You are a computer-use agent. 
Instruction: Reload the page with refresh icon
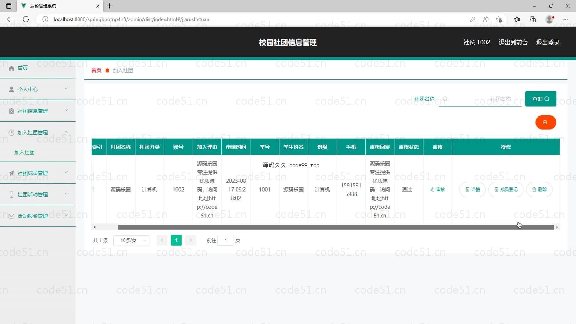click(26, 19)
